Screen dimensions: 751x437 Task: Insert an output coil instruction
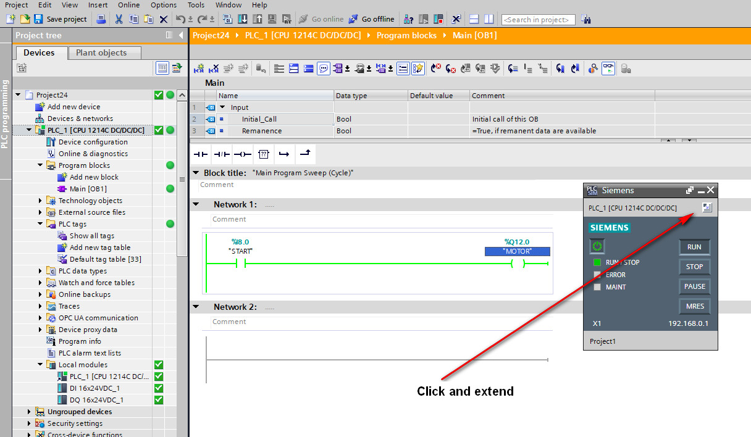pos(242,153)
